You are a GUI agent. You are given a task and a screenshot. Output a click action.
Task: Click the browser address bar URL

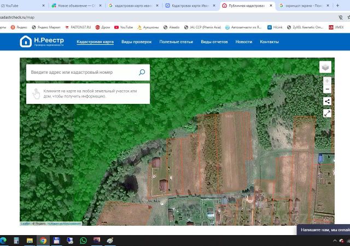(17, 17)
